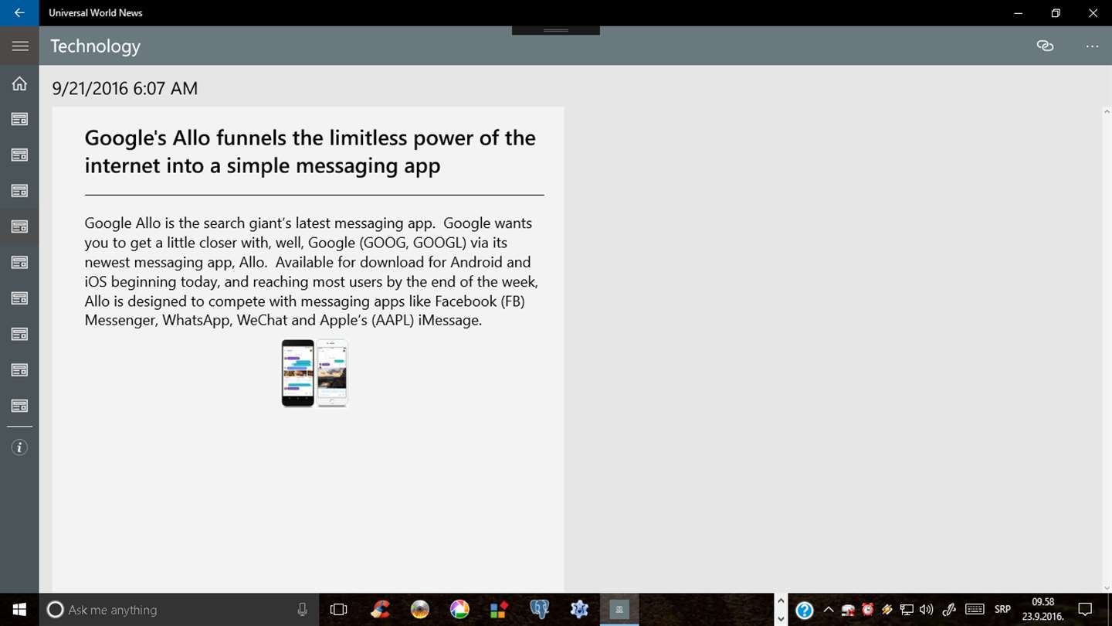Click the 9/21/2016 6:07 AM date text

pyautogui.click(x=124, y=88)
